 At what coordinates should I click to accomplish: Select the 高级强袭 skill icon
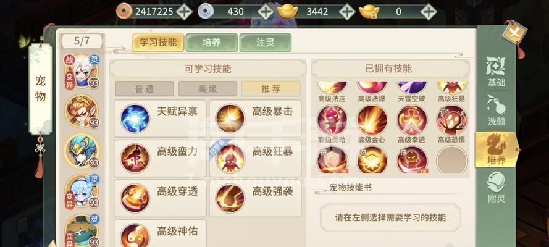[230, 198]
